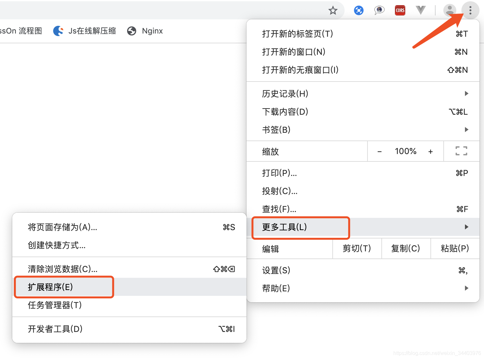The image size is (484, 359).
Task: Bookmark this page via the star icon
Action: click(x=333, y=10)
